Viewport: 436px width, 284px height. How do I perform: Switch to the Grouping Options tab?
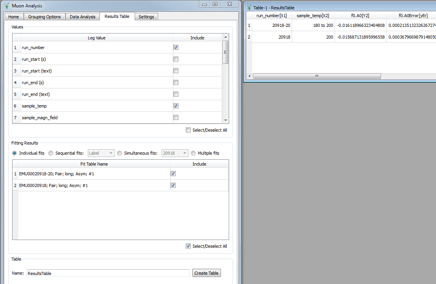coord(44,17)
